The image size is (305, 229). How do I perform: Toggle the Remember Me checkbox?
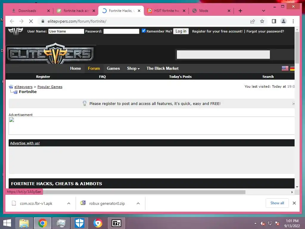pyautogui.click(x=144, y=31)
